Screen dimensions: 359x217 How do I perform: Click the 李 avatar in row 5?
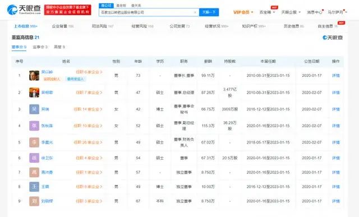coord(34,142)
